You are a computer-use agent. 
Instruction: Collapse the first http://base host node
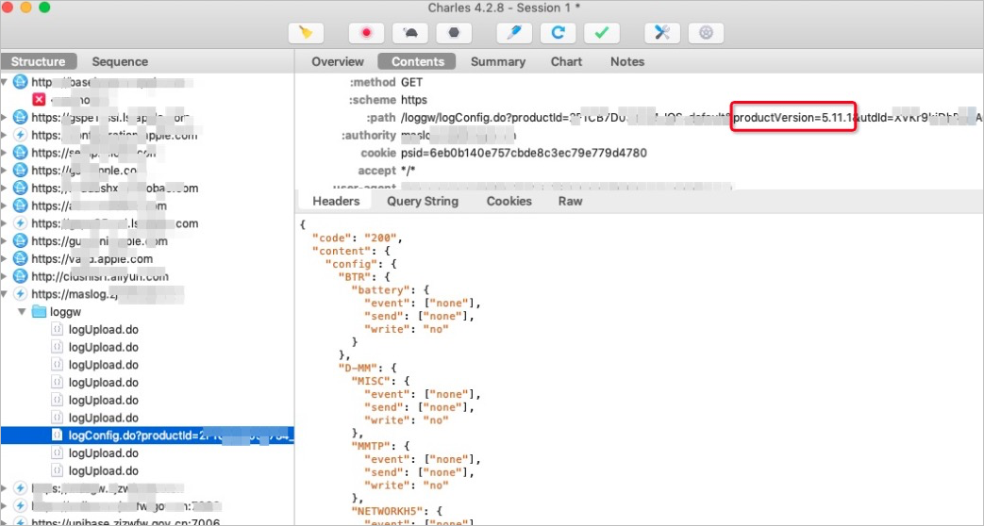point(5,82)
